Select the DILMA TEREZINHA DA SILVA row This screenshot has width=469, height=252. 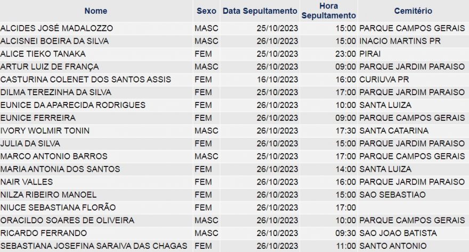point(234,93)
